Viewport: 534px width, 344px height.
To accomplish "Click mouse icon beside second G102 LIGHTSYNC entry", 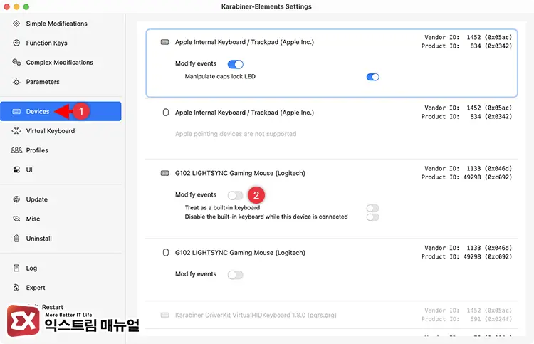I will (x=165, y=252).
